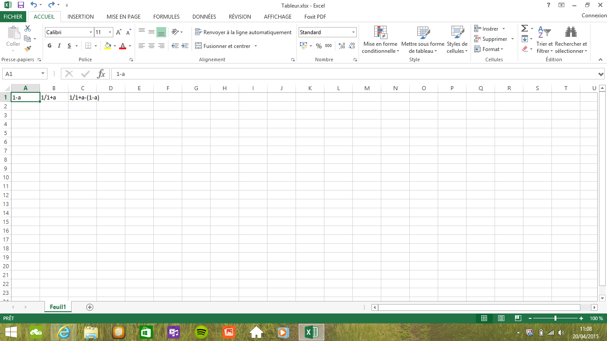
Task: Toggle bold formatting (G)
Action: click(49, 46)
